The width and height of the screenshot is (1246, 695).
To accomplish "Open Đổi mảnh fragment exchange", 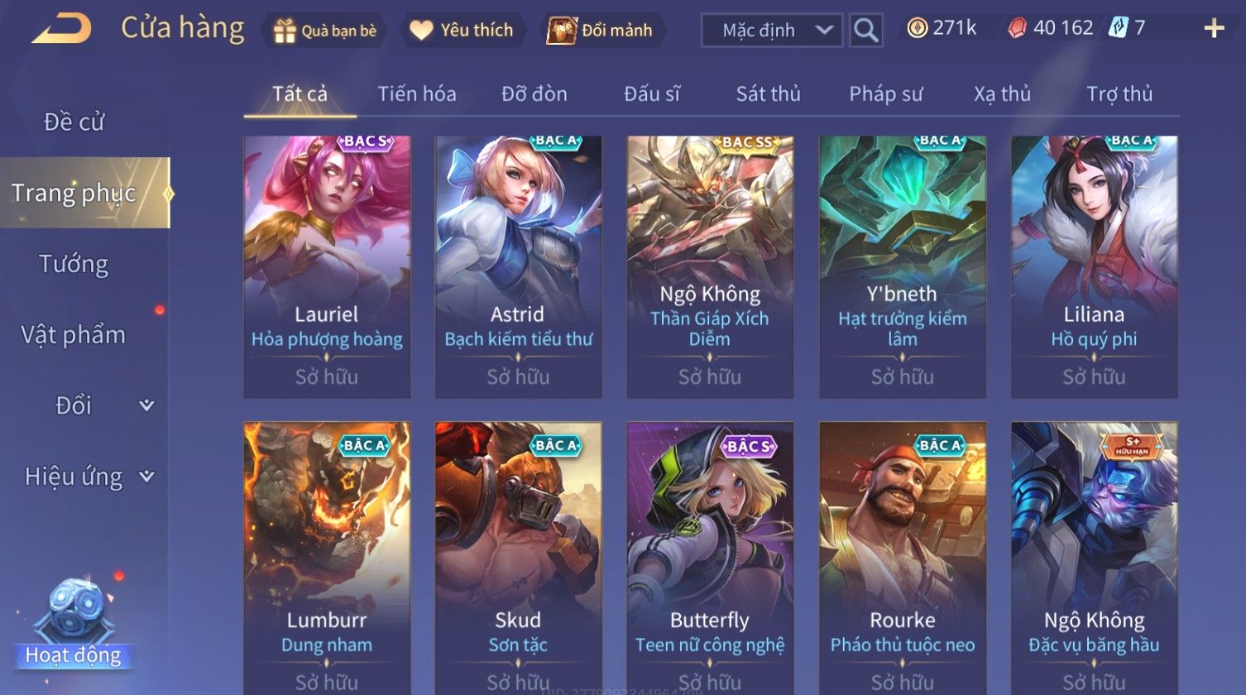I will coord(601,31).
